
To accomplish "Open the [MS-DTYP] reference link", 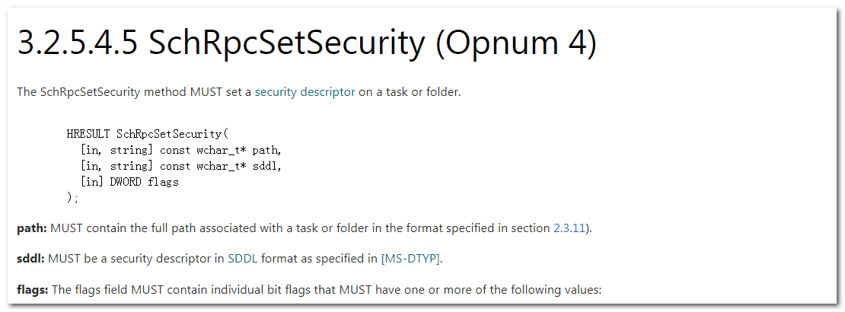I will [x=410, y=259].
